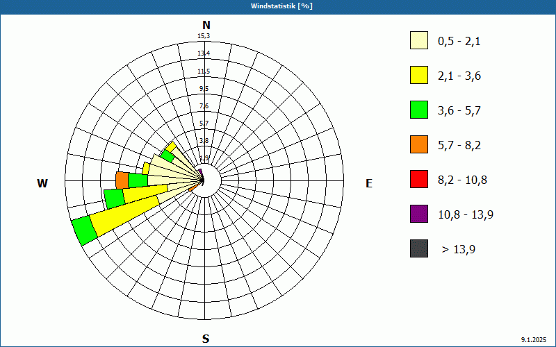This screenshot has height=347, width=556.
Task: Click the dark gray > 13,9 legend swatch
Action: click(x=419, y=248)
